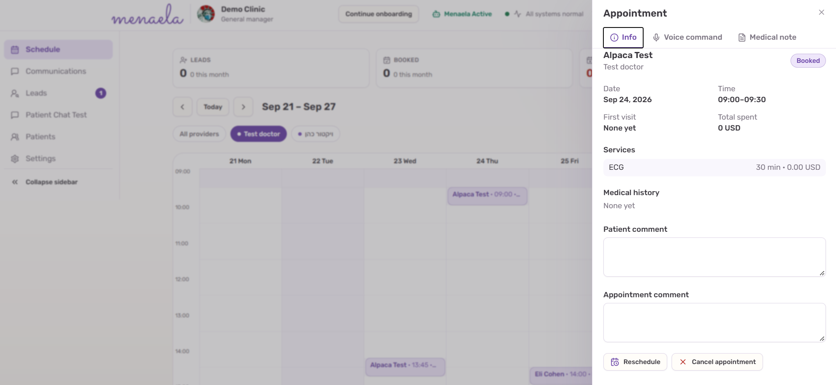Toggle Test doctor provider filter
This screenshot has width=836, height=385.
258,134
